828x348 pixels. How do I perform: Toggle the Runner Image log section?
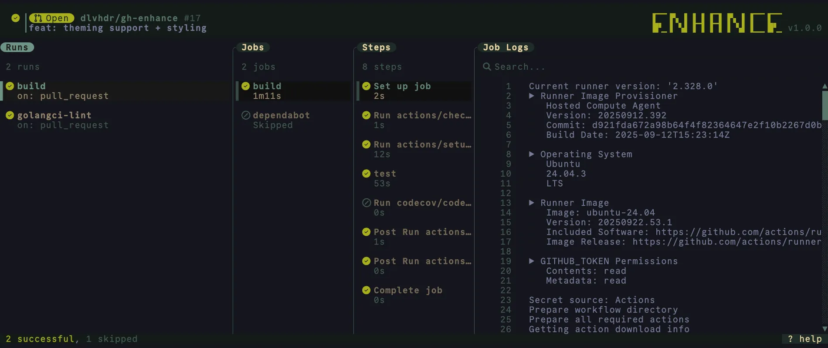click(x=532, y=203)
